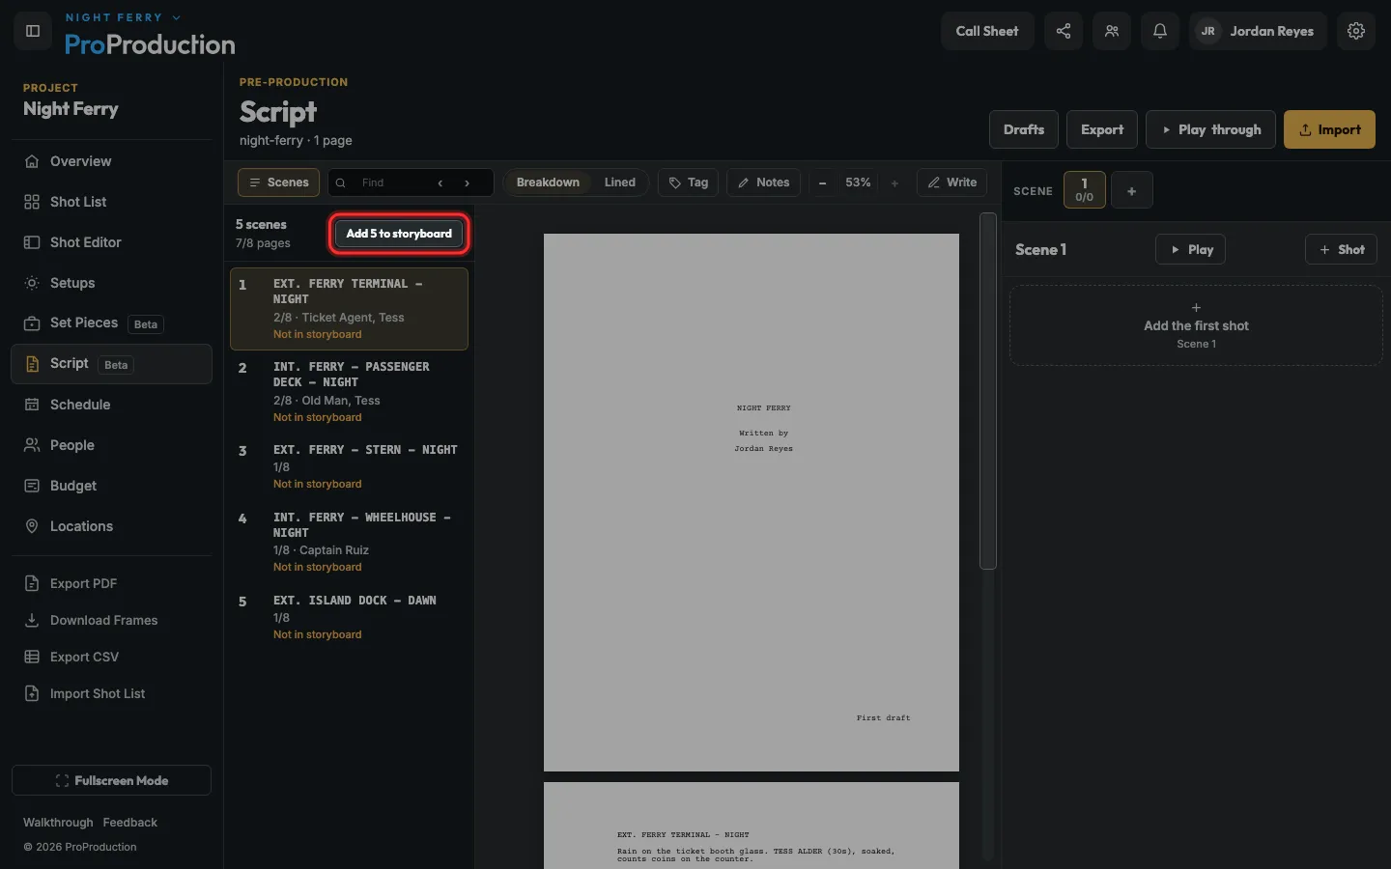Click the Import button
The height and width of the screenshot is (869, 1391).
(1329, 129)
